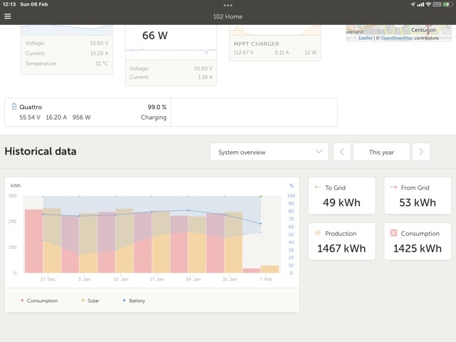The height and width of the screenshot is (342, 456).
Task: Tap the Wi-Fi status icon
Action: click(x=428, y=4)
